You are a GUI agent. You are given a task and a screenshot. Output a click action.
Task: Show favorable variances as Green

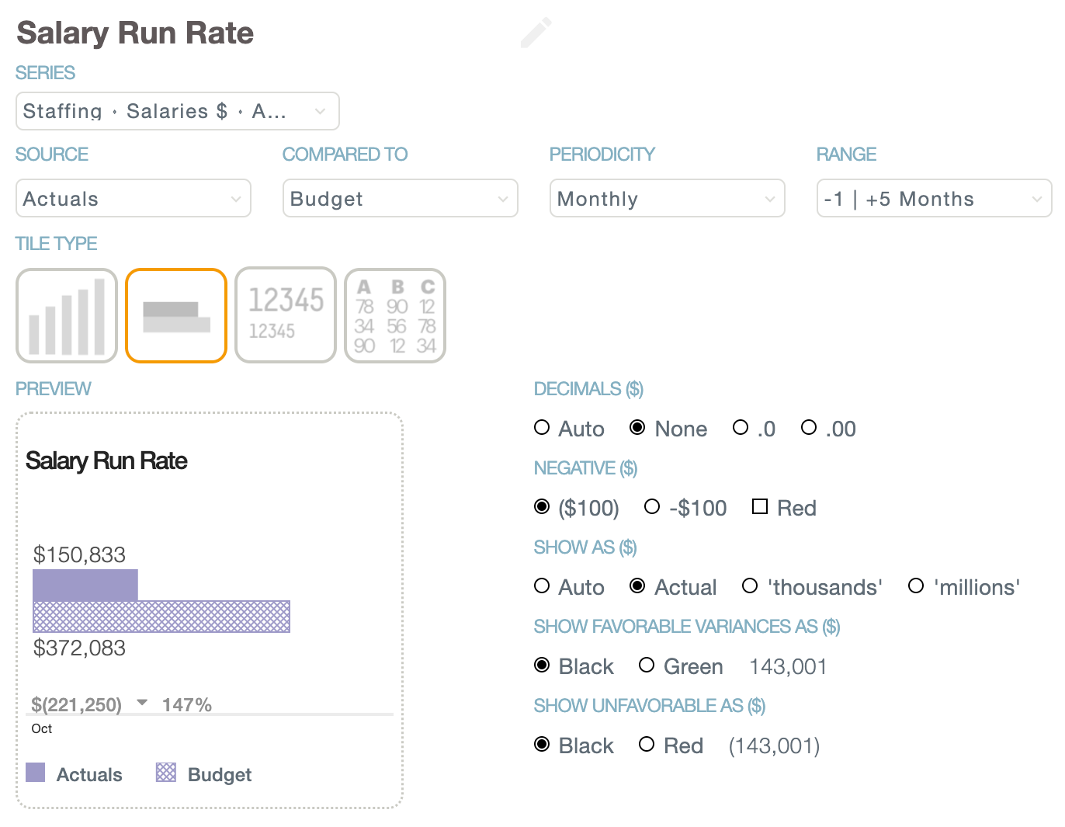tap(647, 665)
